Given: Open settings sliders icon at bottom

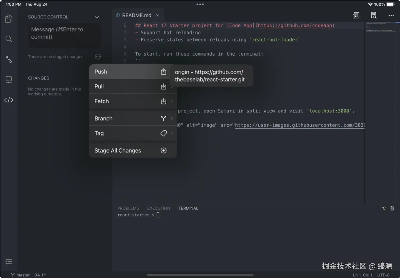Looking at the screenshot, I should (x=9, y=262).
